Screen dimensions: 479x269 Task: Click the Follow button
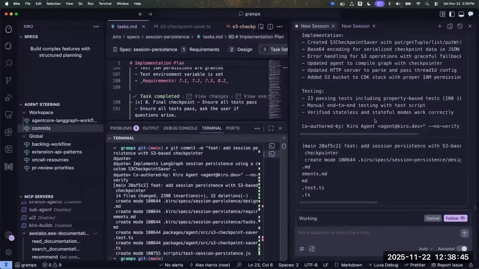click(x=455, y=219)
